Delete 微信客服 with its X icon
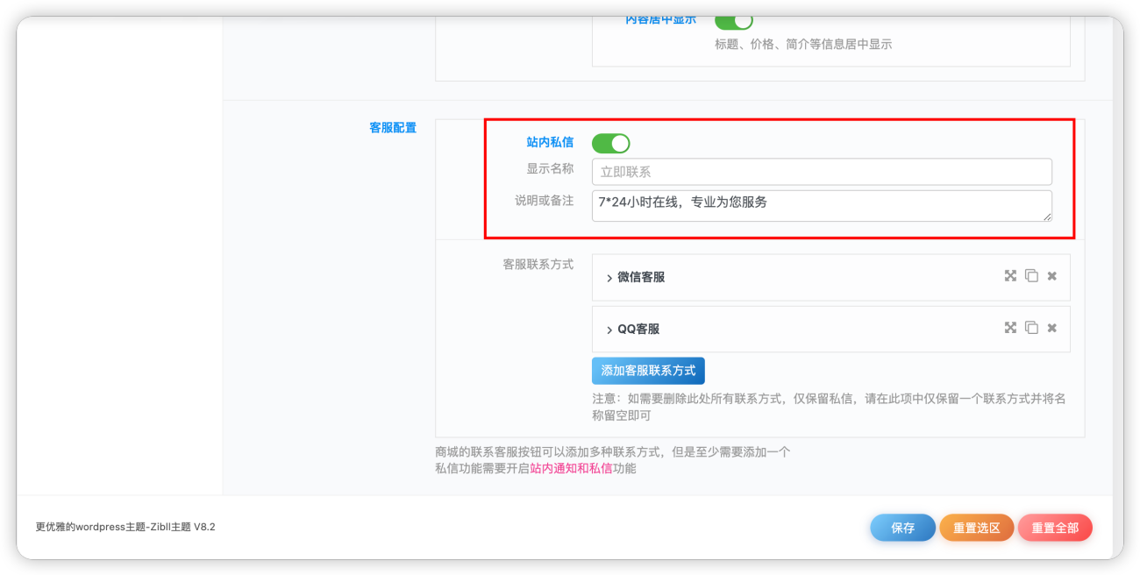Image resolution: width=1140 pixels, height=575 pixels. [x=1051, y=275]
